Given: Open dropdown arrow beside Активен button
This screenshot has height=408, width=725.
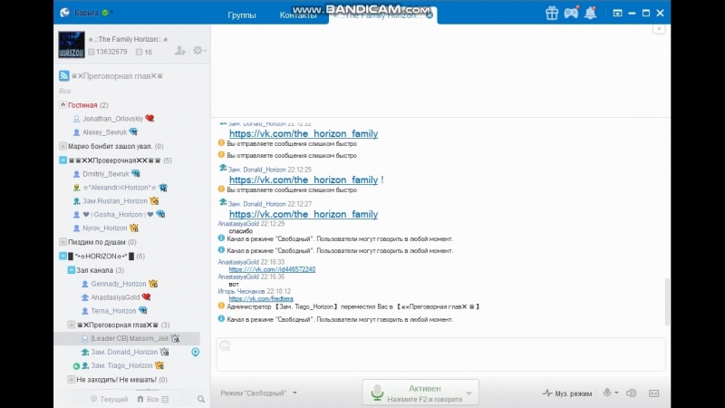Looking at the screenshot, I should pyautogui.click(x=469, y=393).
